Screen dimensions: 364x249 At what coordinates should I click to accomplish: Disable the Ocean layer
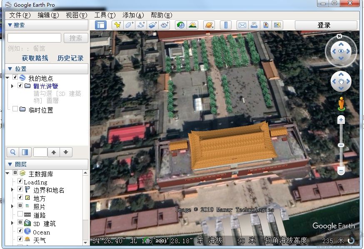coord(19,231)
